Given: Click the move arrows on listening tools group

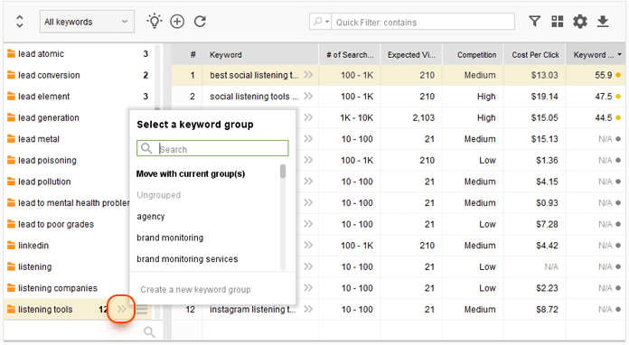Looking at the screenshot, I should (121, 309).
